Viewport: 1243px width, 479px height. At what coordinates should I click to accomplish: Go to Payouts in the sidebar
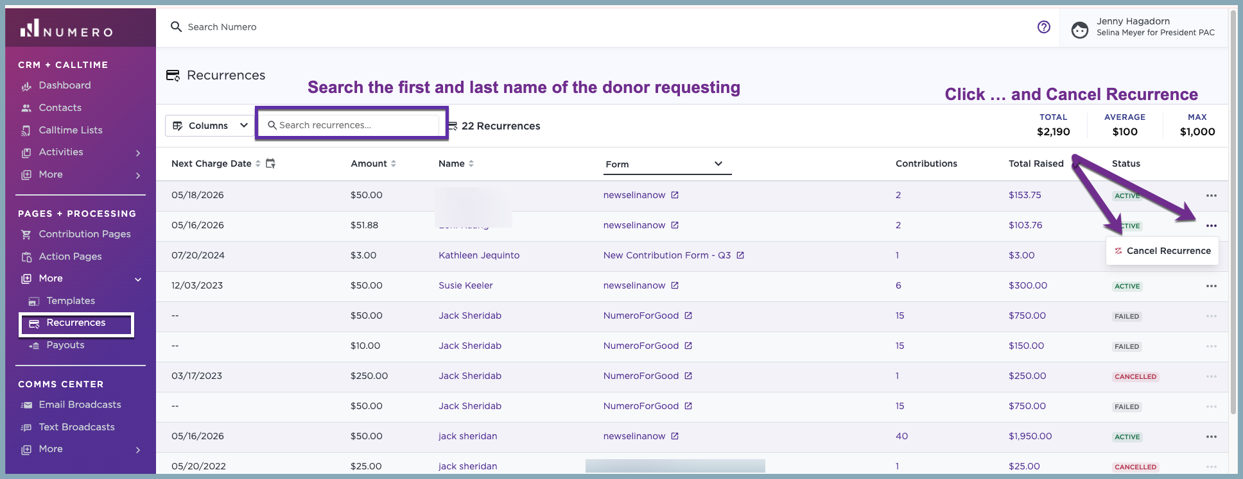[65, 345]
